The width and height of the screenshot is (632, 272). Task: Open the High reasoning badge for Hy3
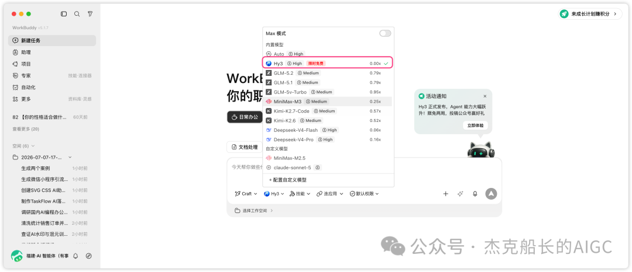pos(294,64)
